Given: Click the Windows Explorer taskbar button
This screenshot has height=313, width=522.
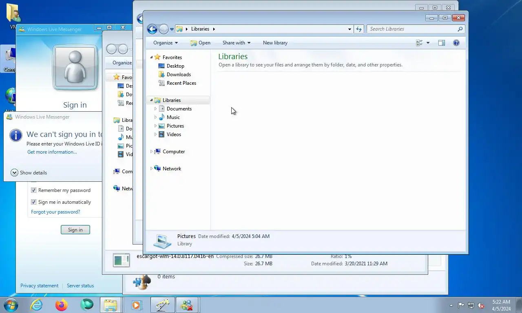Looking at the screenshot, I should (x=111, y=305).
